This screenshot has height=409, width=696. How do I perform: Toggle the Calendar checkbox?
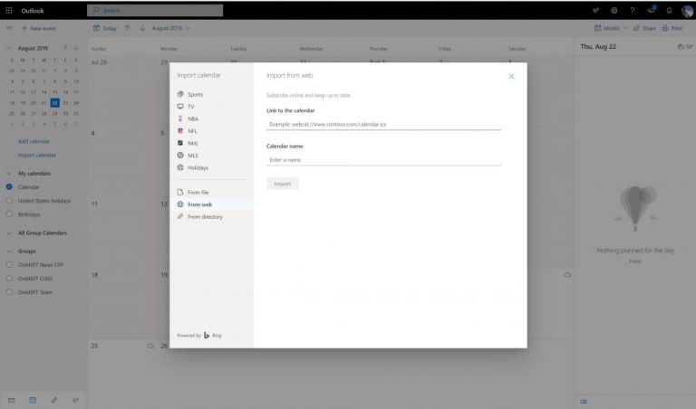pyautogui.click(x=9, y=187)
